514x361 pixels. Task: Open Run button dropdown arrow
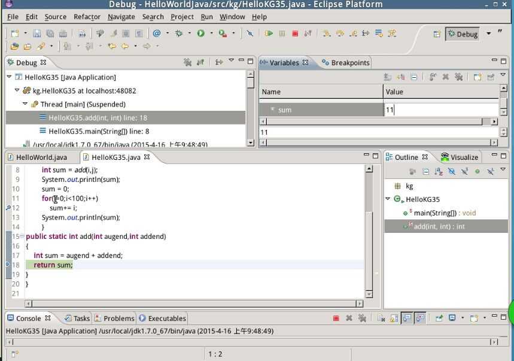click(x=211, y=34)
